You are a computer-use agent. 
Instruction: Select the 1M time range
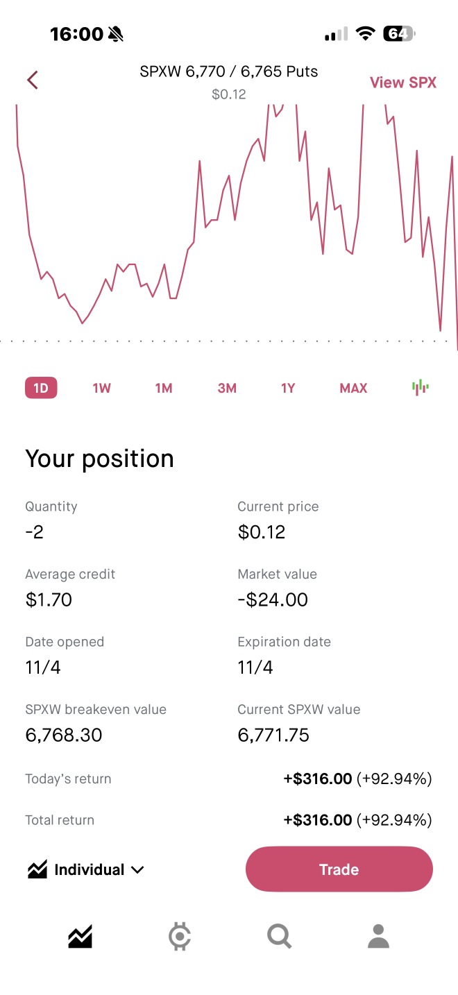[164, 388]
